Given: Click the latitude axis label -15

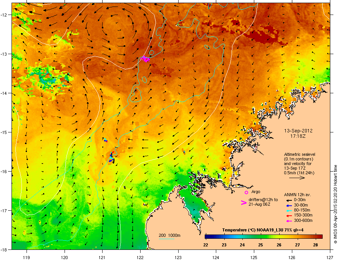Looking at the screenshot, I should pos(4,132).
